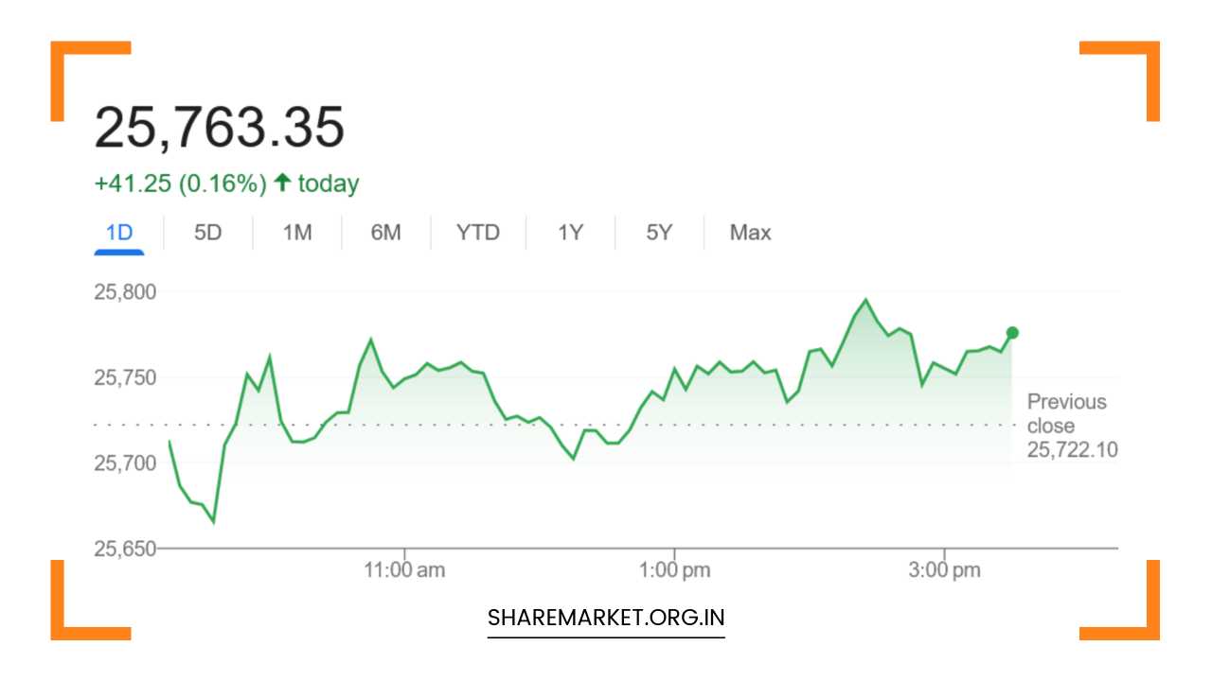The width and height of the screenshot is (1212, 681).
Task: Select the 5Y range option
Action: tap(658, 232)
